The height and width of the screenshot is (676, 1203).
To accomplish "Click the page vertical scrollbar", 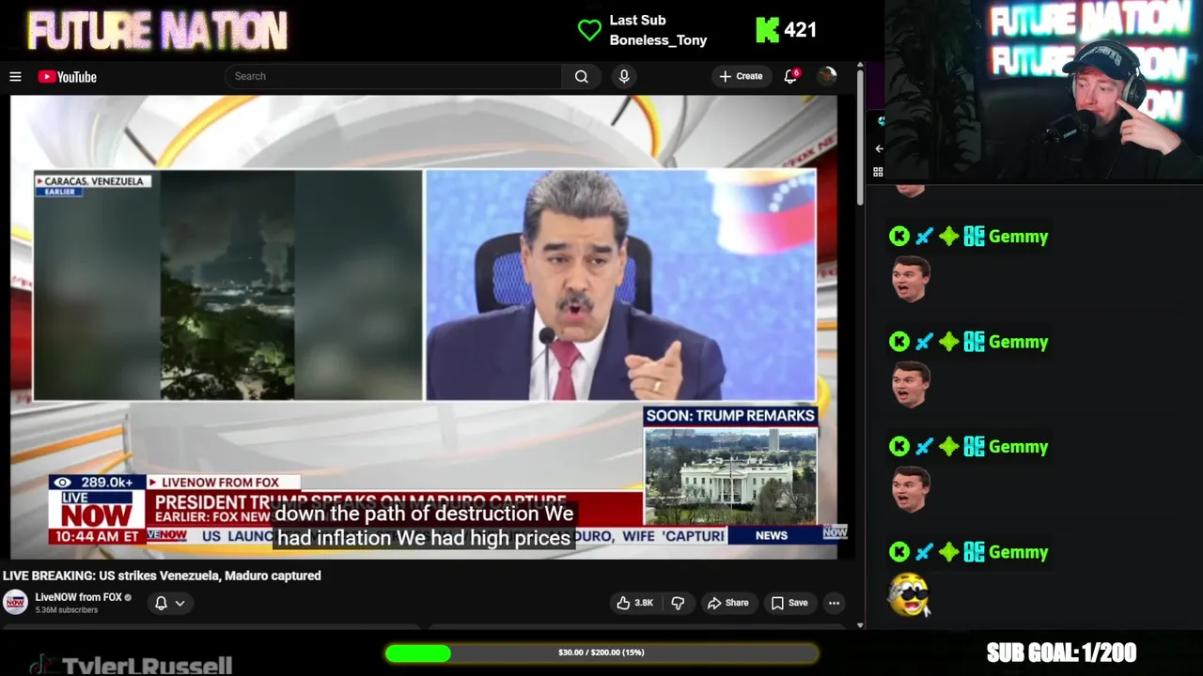I will click(x=860, y=136).
